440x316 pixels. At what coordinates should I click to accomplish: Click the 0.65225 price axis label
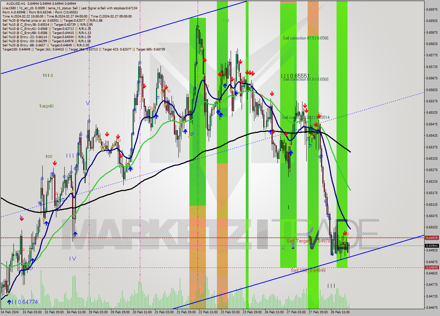pyautogui.click(x=432, y=181)
